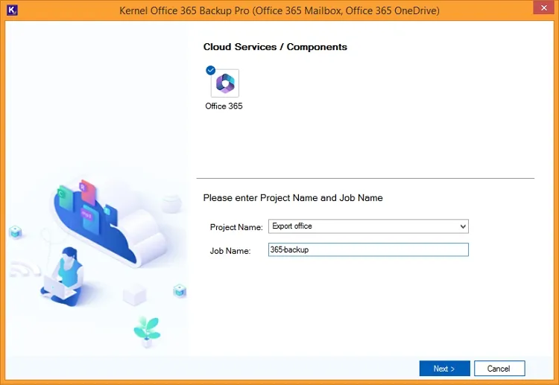Click the Cancel button
This screenshot has height=385, width=559.
pyautogui.click(x=499, y=369)
